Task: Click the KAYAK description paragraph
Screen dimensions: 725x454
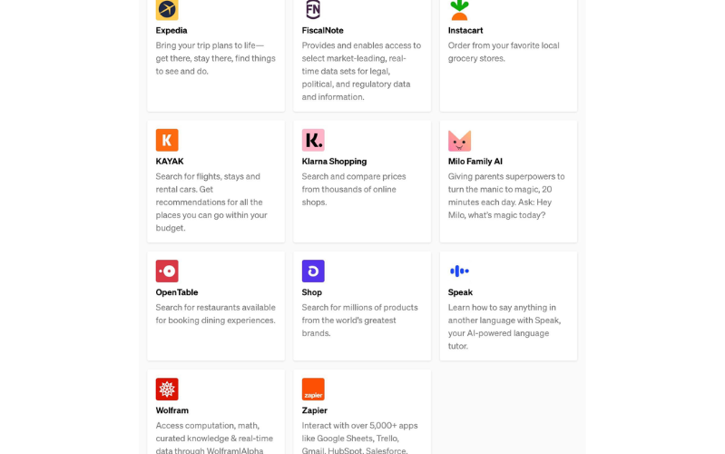Action: click(x=211, y=202)
